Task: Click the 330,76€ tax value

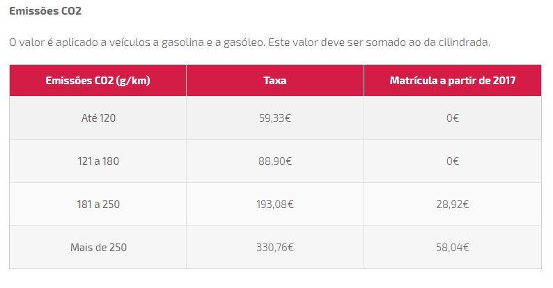Action: pyautogui.click(x=274, y=247)
